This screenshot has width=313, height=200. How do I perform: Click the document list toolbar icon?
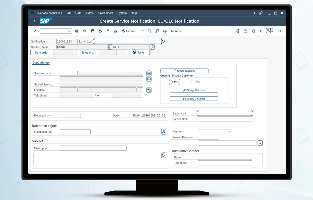tap(157, 31)
